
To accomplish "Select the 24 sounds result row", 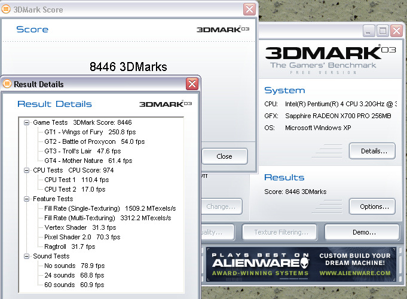I will (74, 275).
